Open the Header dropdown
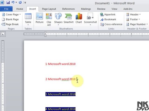This screenshot has height=111, width=149. pyautogui.click(x=133, y=14)
